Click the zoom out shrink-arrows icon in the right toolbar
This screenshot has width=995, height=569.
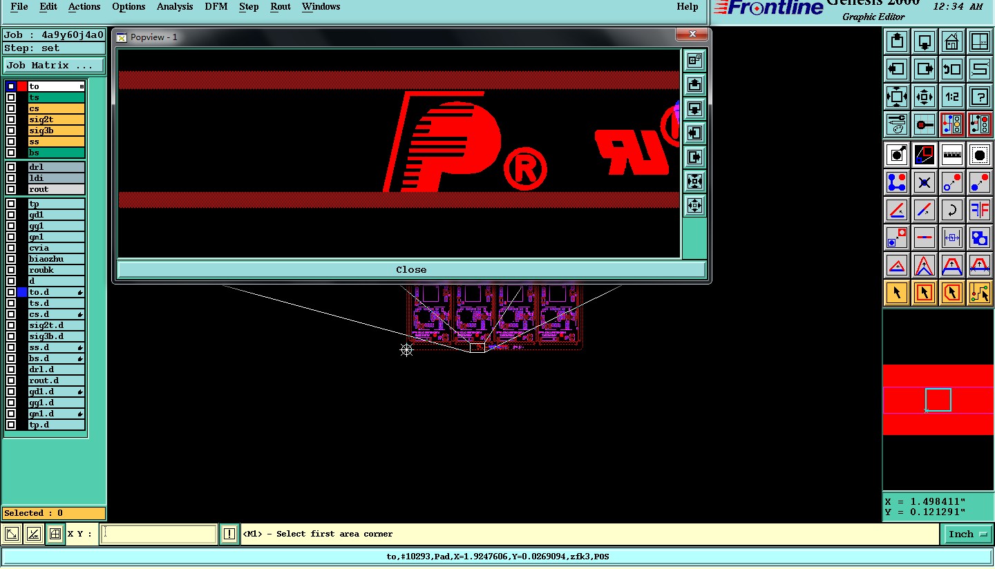pos(925,97)
